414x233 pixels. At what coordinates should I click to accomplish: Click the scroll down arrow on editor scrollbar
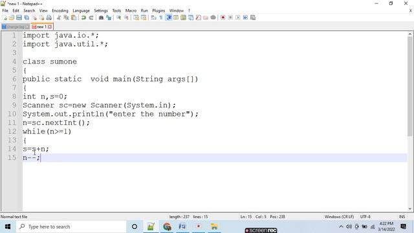click(409, 209)
